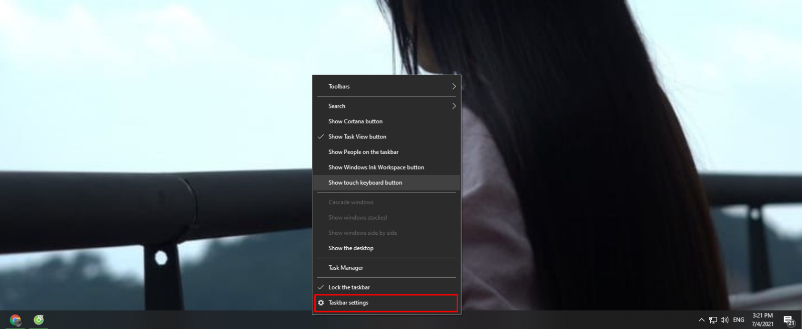Uncheck Lock the taskbar
Viewport: 802px width, 329px height.
coord(386,287)
